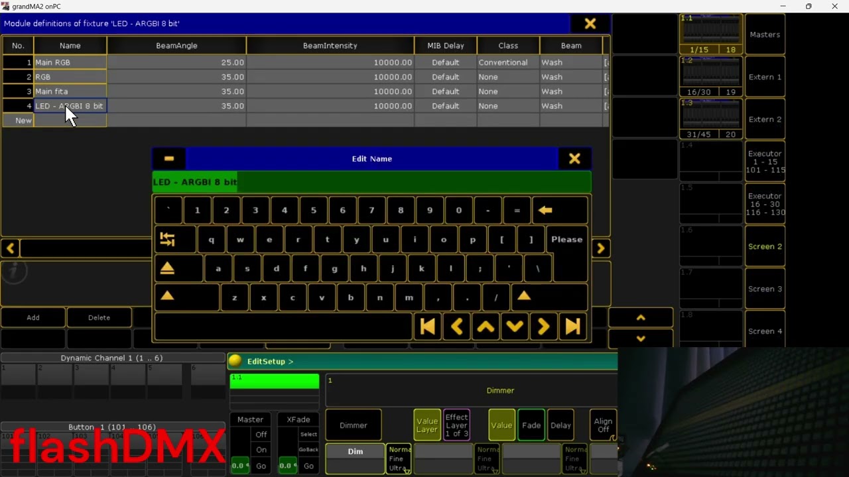The width and height of the screenshot is (849, 477).
Task: Click 'Conventional' class cell for Main RGB
Action: click(508, 62)
